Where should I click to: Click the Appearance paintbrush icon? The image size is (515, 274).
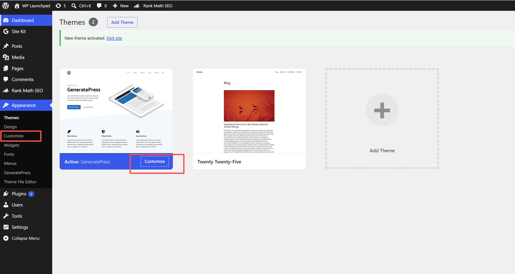coord(6,105)
